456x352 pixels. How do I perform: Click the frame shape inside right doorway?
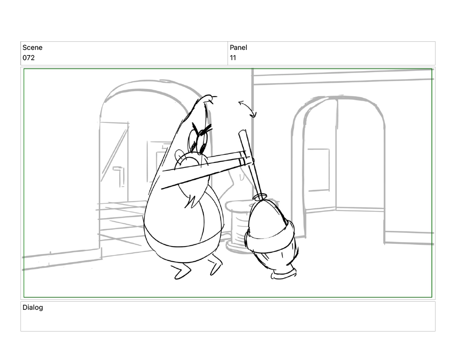click(x=318, y=170)
